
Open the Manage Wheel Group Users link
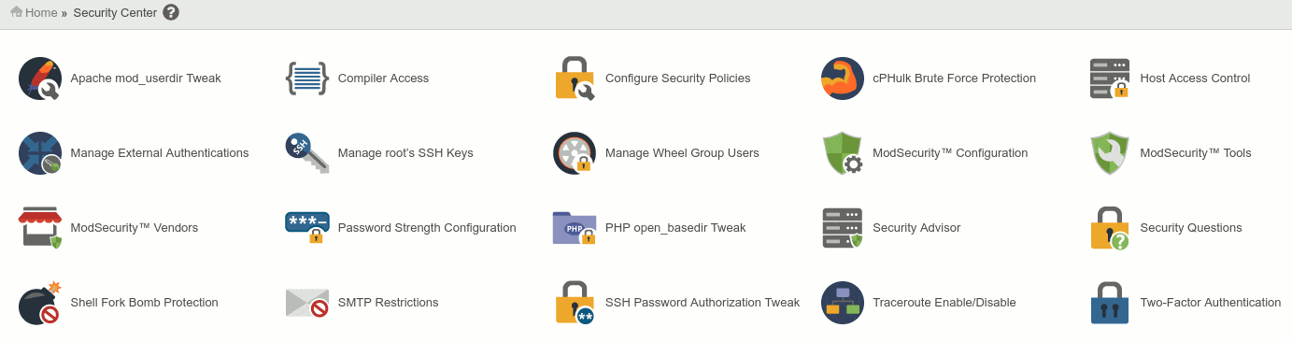point(682,153)
